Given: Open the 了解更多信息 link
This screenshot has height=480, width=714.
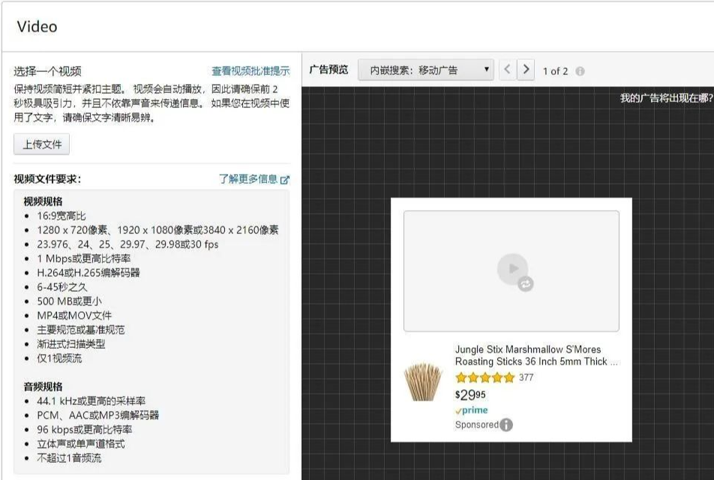Looking at the screenshot, I should pos(248,179).
